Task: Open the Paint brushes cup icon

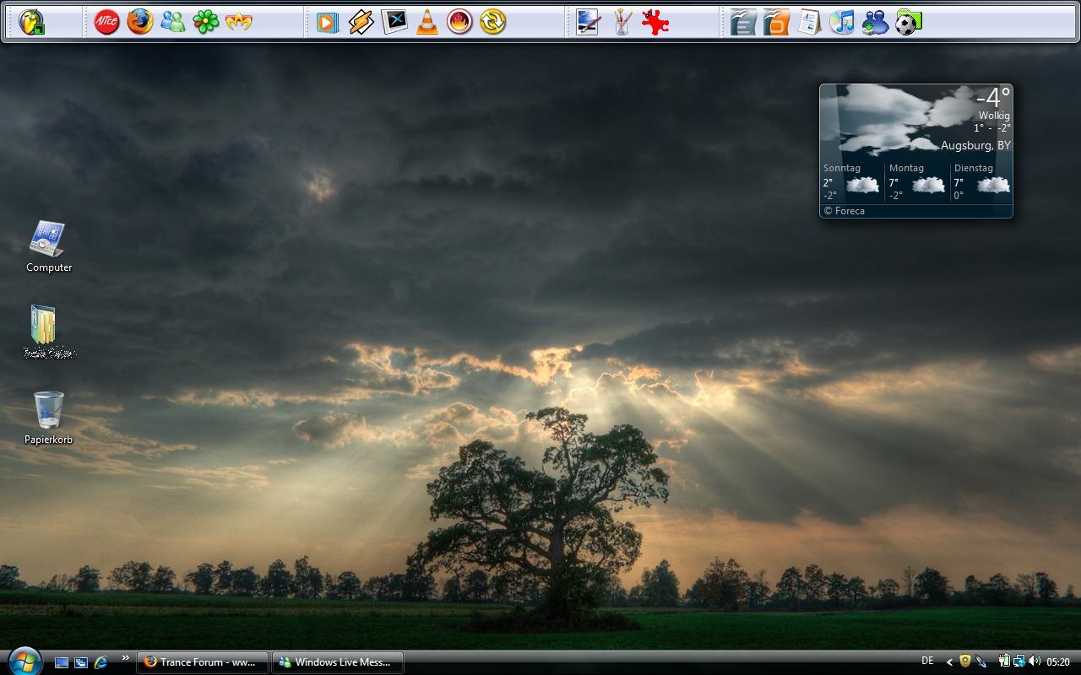Action: (x=622, y=22)
